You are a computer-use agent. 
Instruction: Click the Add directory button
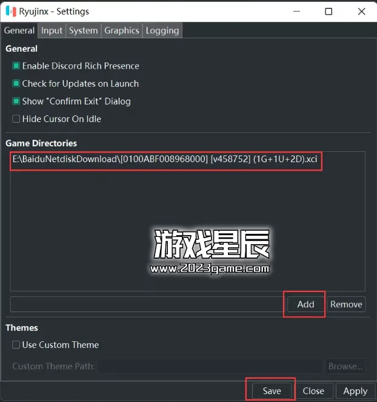pyautogui.click(x=305, y=304)
